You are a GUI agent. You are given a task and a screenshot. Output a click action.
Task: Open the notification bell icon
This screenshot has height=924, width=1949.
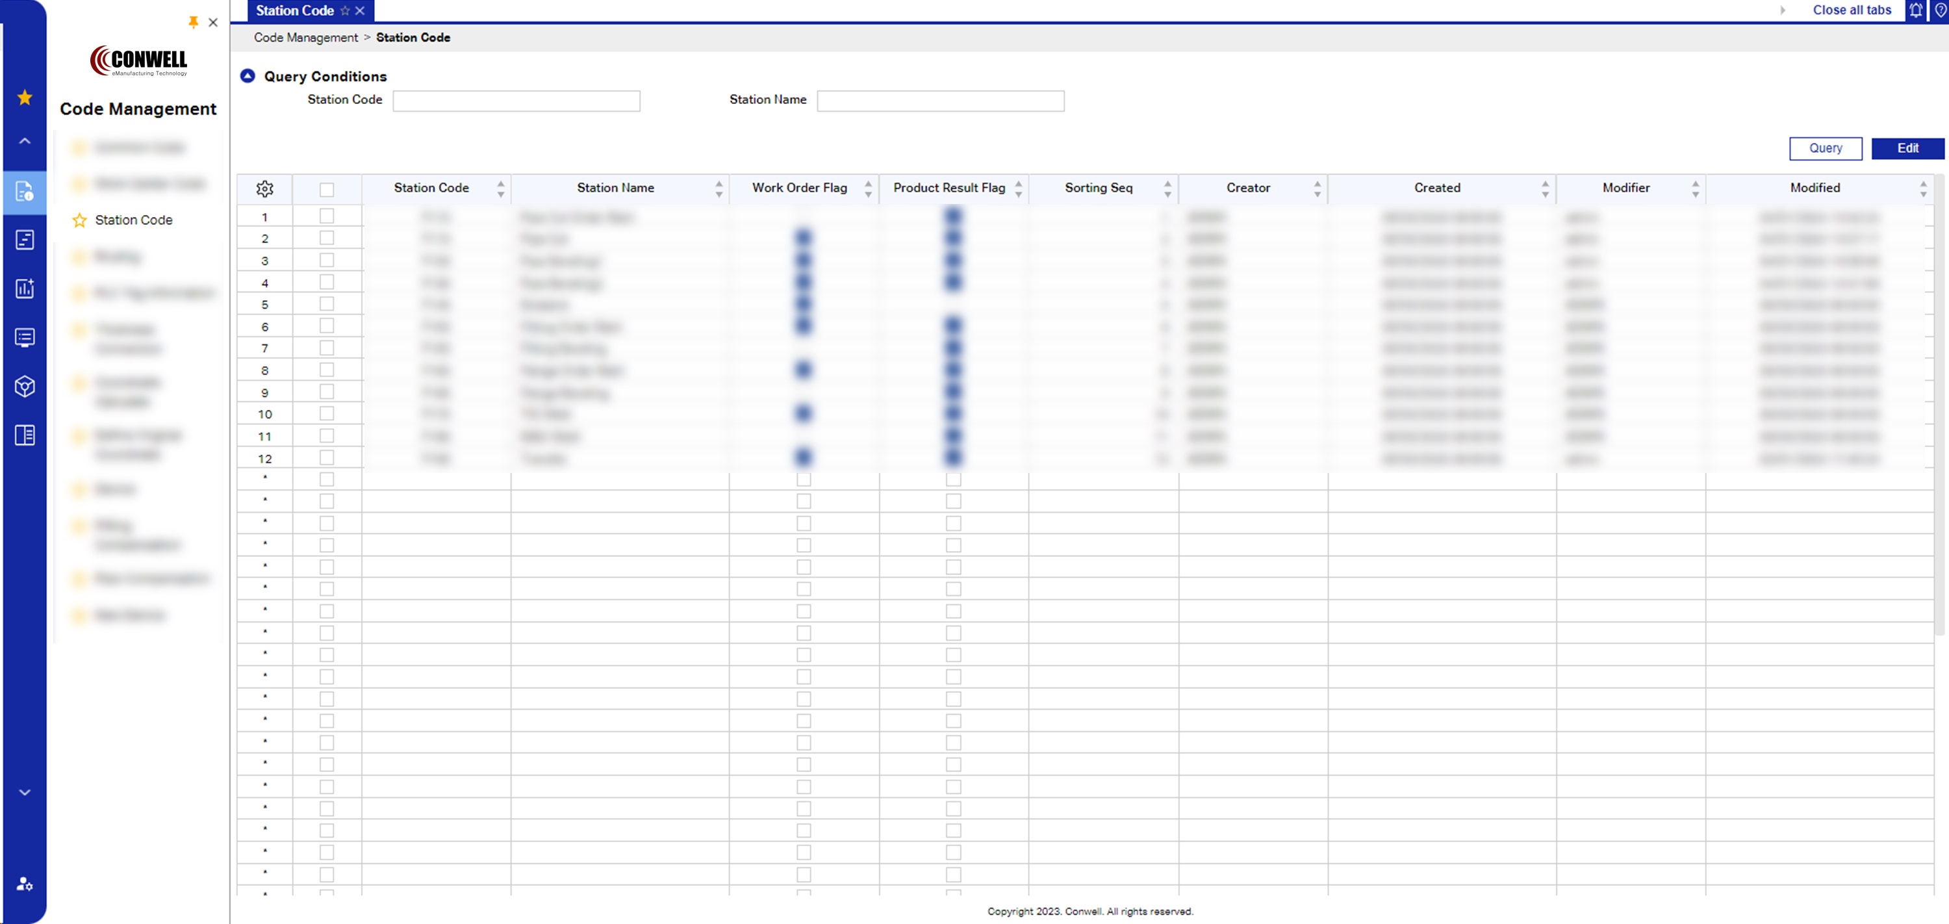1915,10
